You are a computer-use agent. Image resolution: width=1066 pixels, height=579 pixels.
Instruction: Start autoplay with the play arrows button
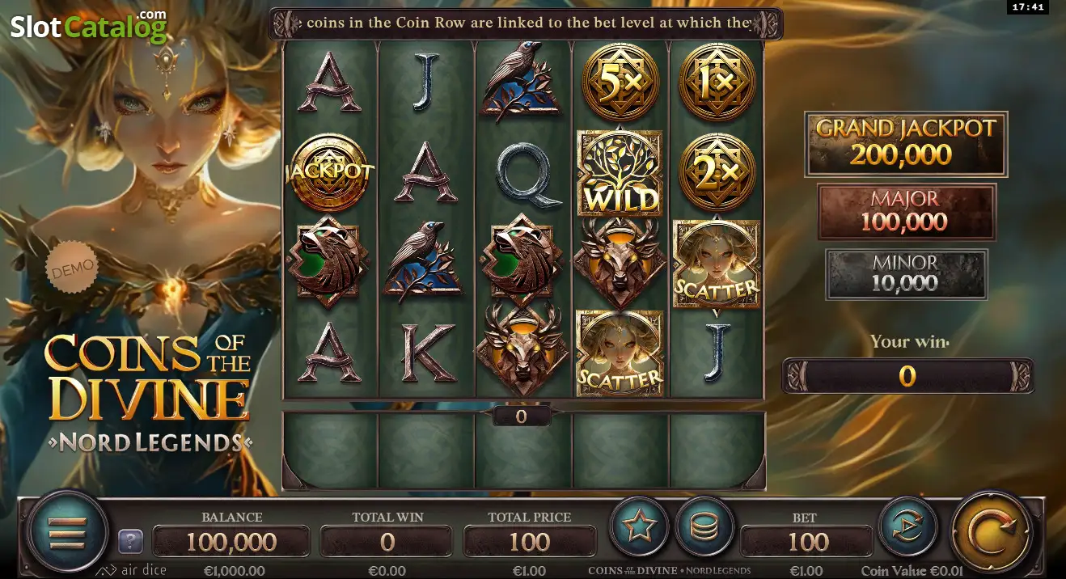907,527
